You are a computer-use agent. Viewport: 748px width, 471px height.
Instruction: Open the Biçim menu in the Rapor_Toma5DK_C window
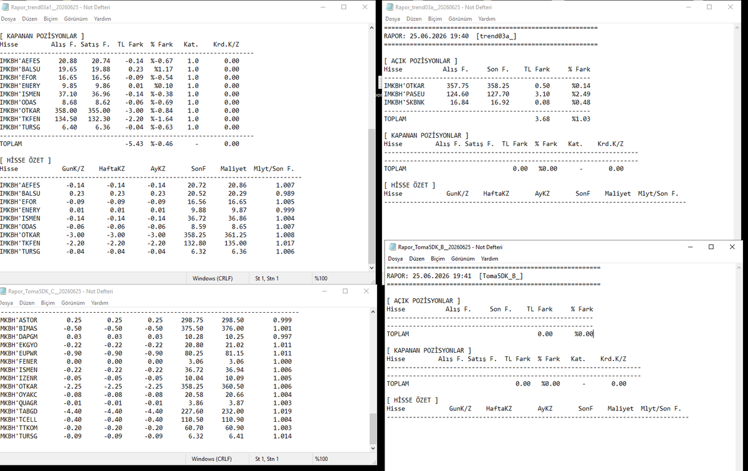coord(48,303)
